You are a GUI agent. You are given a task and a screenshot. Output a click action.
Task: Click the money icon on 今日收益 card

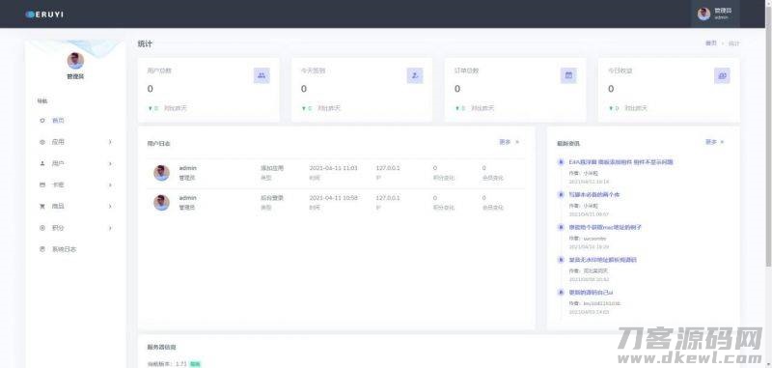pyautogui.click(x=722, y=75)
